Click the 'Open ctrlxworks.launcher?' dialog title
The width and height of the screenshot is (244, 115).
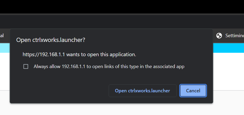(50, 40)
